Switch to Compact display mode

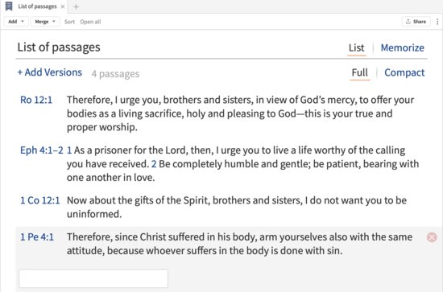coord(404,72)
